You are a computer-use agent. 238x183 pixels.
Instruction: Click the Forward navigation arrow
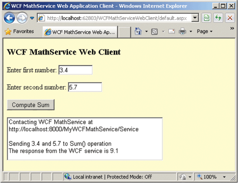tap(22, 18)
